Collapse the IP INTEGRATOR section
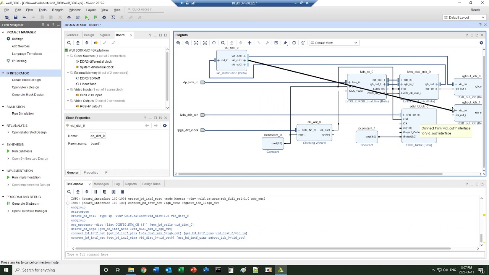This screenshot has width=489, height=275. click(3, 73)
